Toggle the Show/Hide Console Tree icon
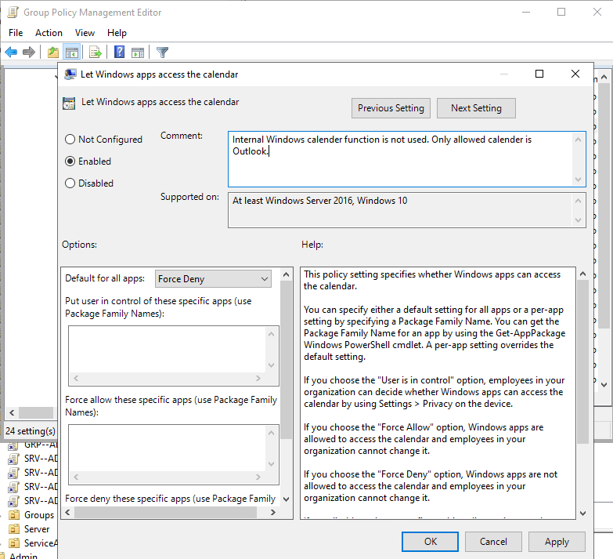Image resolution: width=613 pixels, height=559 pixels. click(72, 52)
